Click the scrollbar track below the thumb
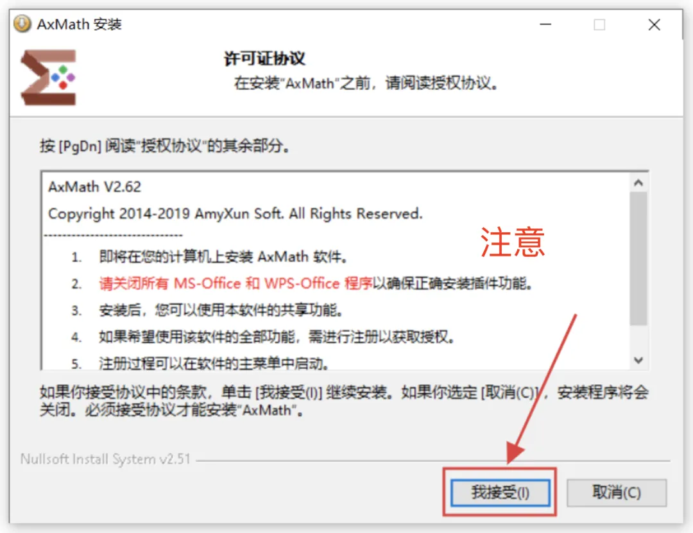 tap(638, 339)
